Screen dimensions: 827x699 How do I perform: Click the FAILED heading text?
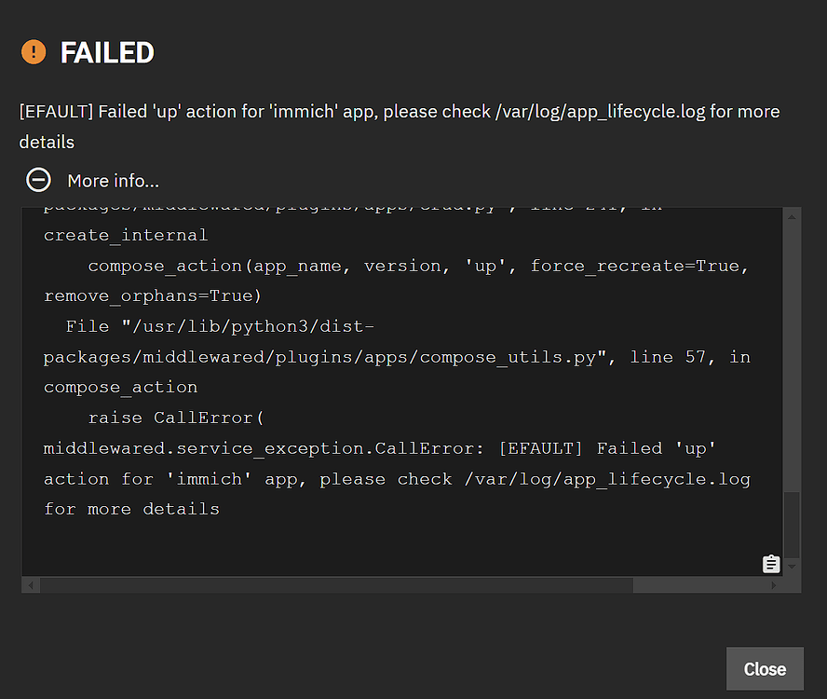pyautogui.click(x=107, y=53)
